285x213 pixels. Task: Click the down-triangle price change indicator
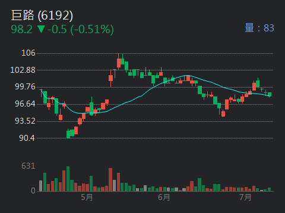click(x=41, y=29)
